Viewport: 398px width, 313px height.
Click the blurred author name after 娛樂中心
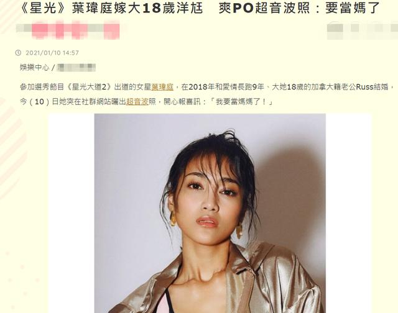coord(76,68)
